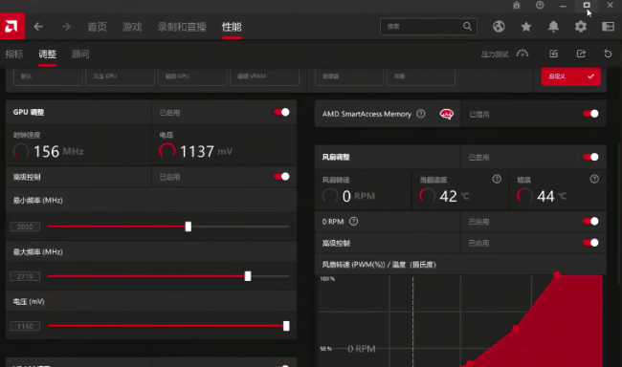Open the web browser globe icon
The height and width of the screenshot is (367, 622).
click(499, 27)
